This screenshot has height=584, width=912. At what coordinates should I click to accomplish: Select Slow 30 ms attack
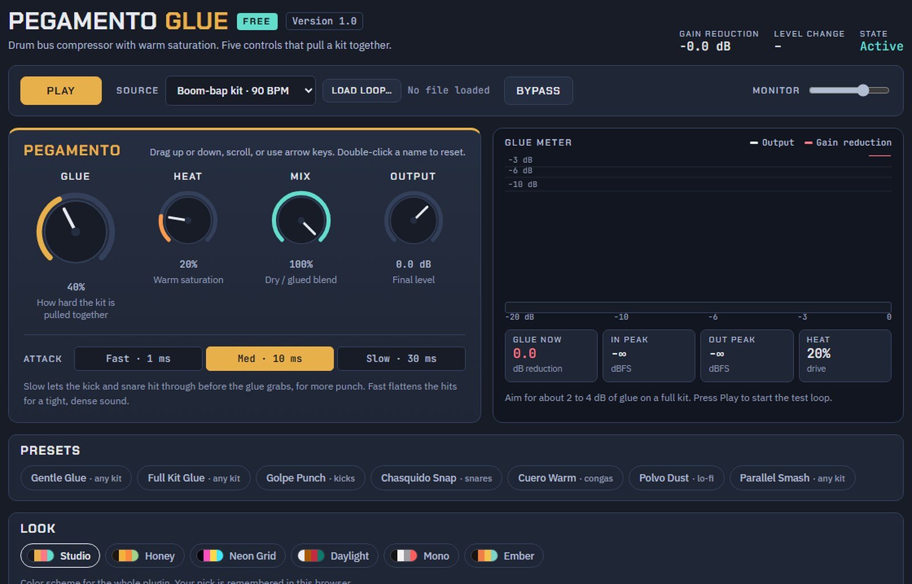[x=401, y=358]
